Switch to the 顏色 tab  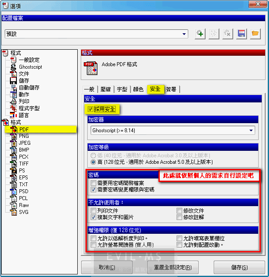click(138, 89)
